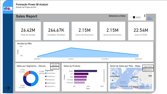This screenshot has height=94, width=167.
Task: Click the Midmarket legend entry
Action: (x=50, y=83)
